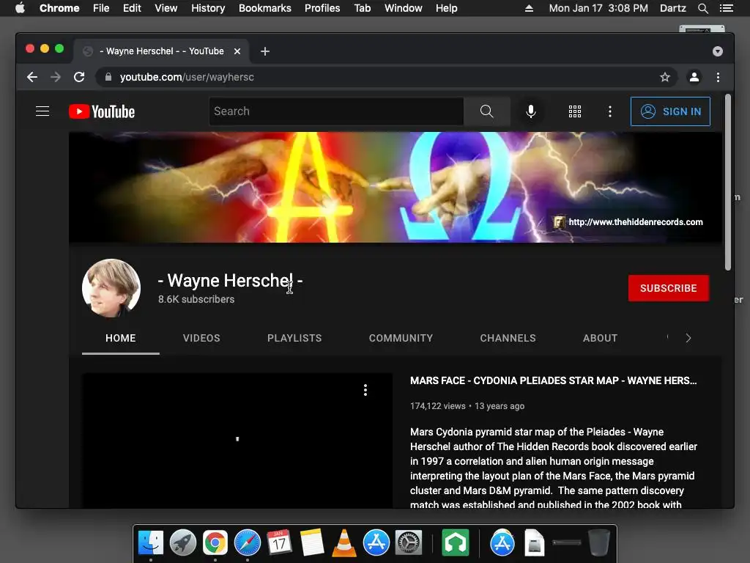This screenshot has width=750, height=563.
Task: Open the YouTube apps grid
Action: 574,111
